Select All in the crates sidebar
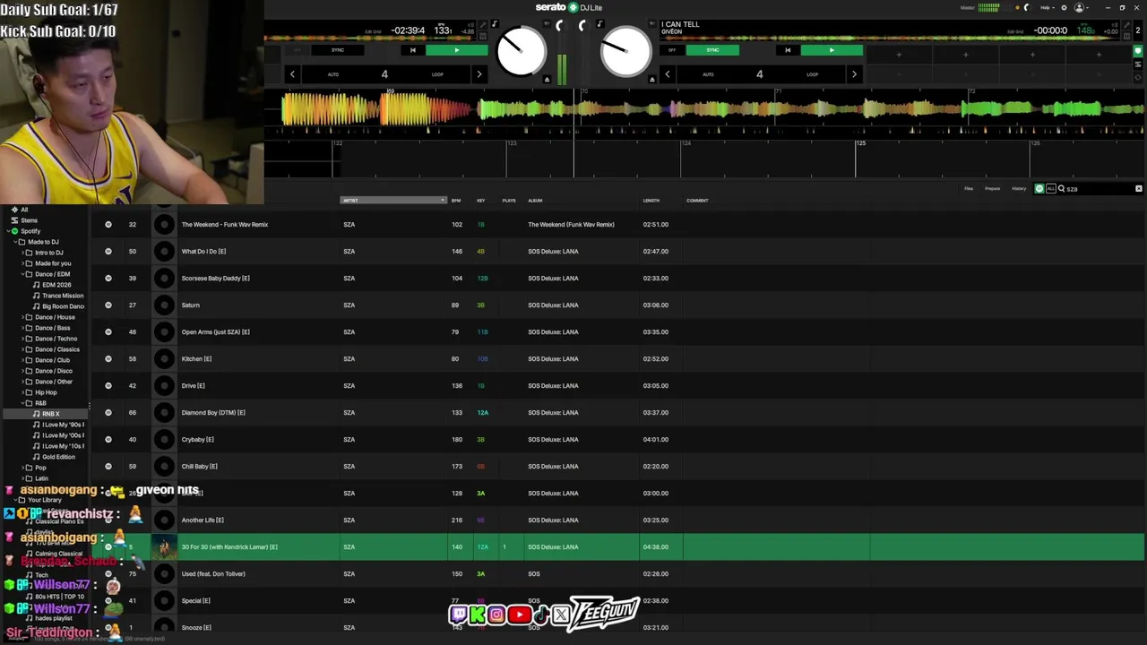 [x=24, y=210]
